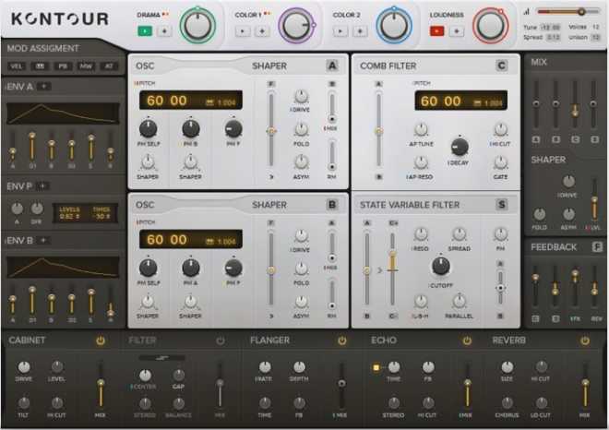Click the RESO knob in State Variable Filter
This screenshot has width=609, height=430.
tap(421, 234)
